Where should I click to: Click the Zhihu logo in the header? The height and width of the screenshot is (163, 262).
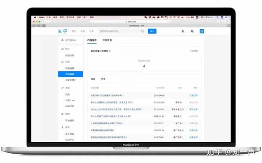pos(63,31)
